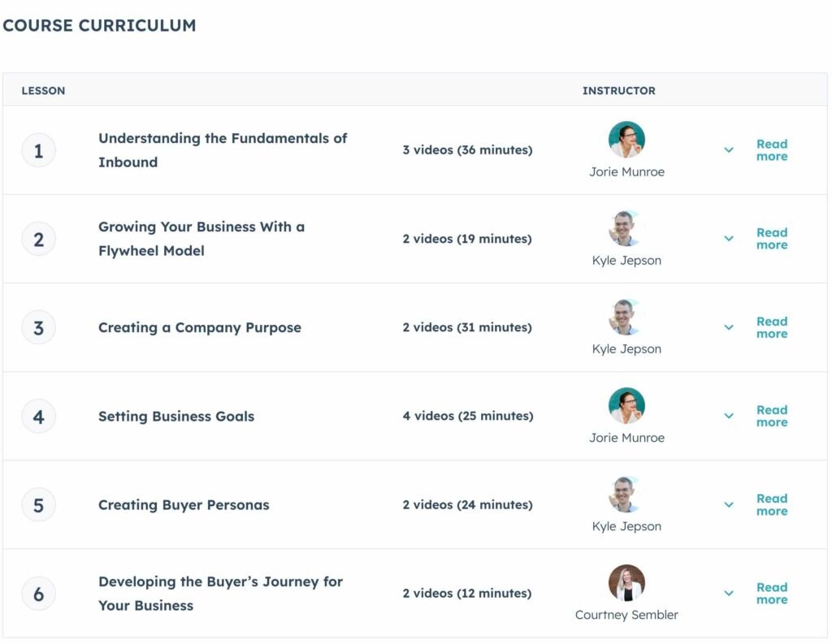Expand the Setting Business Goals chevron
The image size is (832, 644).
coord(729,416)
